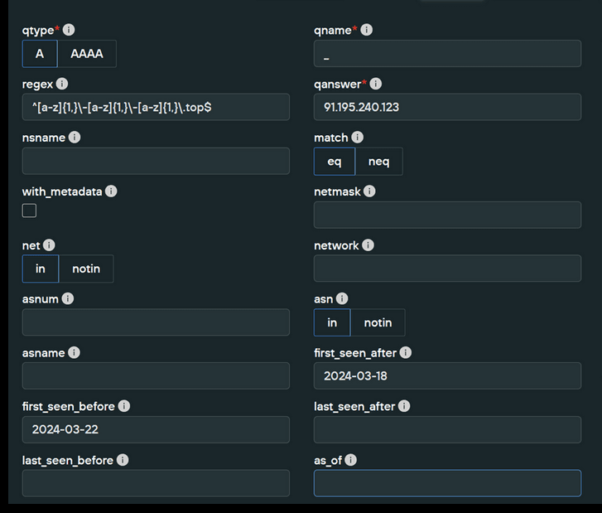602x513 pixels.
Task: Click the netmask info icon
Action: 369,191
